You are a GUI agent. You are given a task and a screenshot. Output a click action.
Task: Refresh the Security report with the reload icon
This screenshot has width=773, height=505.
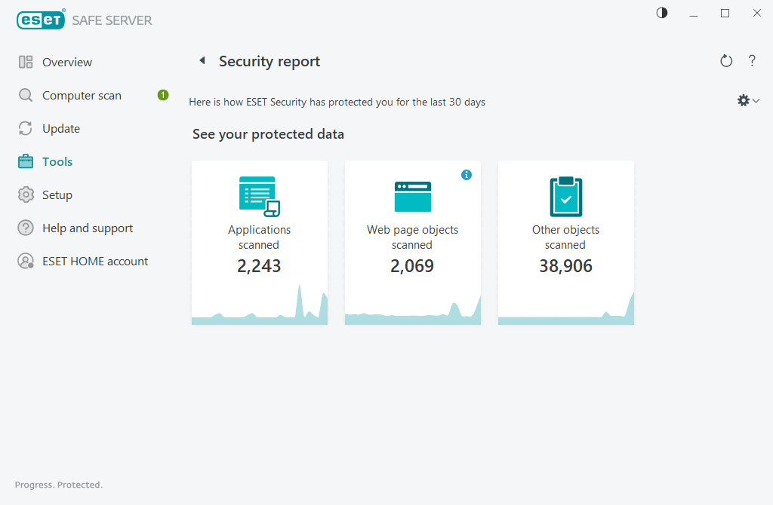pyautogui.click(x=725, y=61)
